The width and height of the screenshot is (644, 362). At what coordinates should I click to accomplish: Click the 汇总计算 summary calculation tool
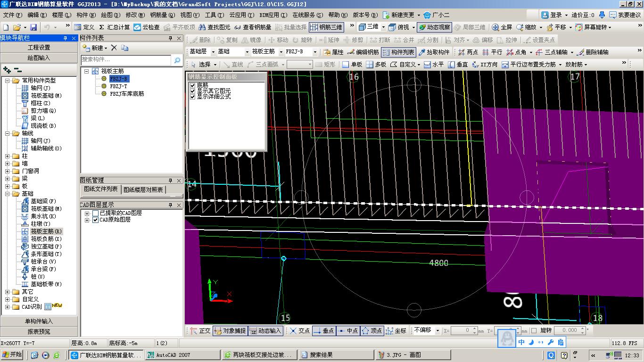pyautogui.click(x=114, y=27)
